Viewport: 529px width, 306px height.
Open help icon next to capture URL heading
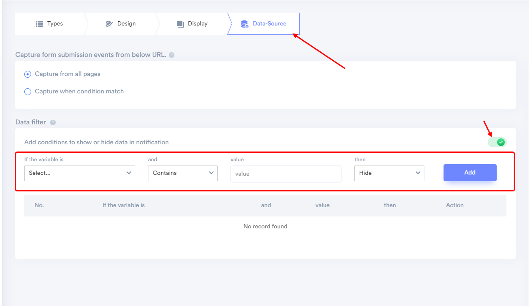[171, 55]
